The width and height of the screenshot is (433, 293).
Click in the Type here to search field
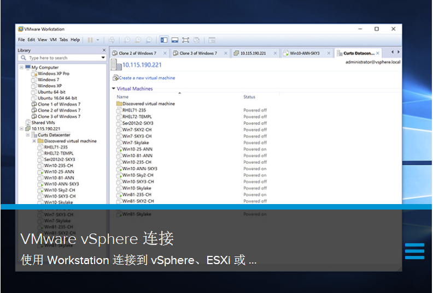tap(62, 58)
